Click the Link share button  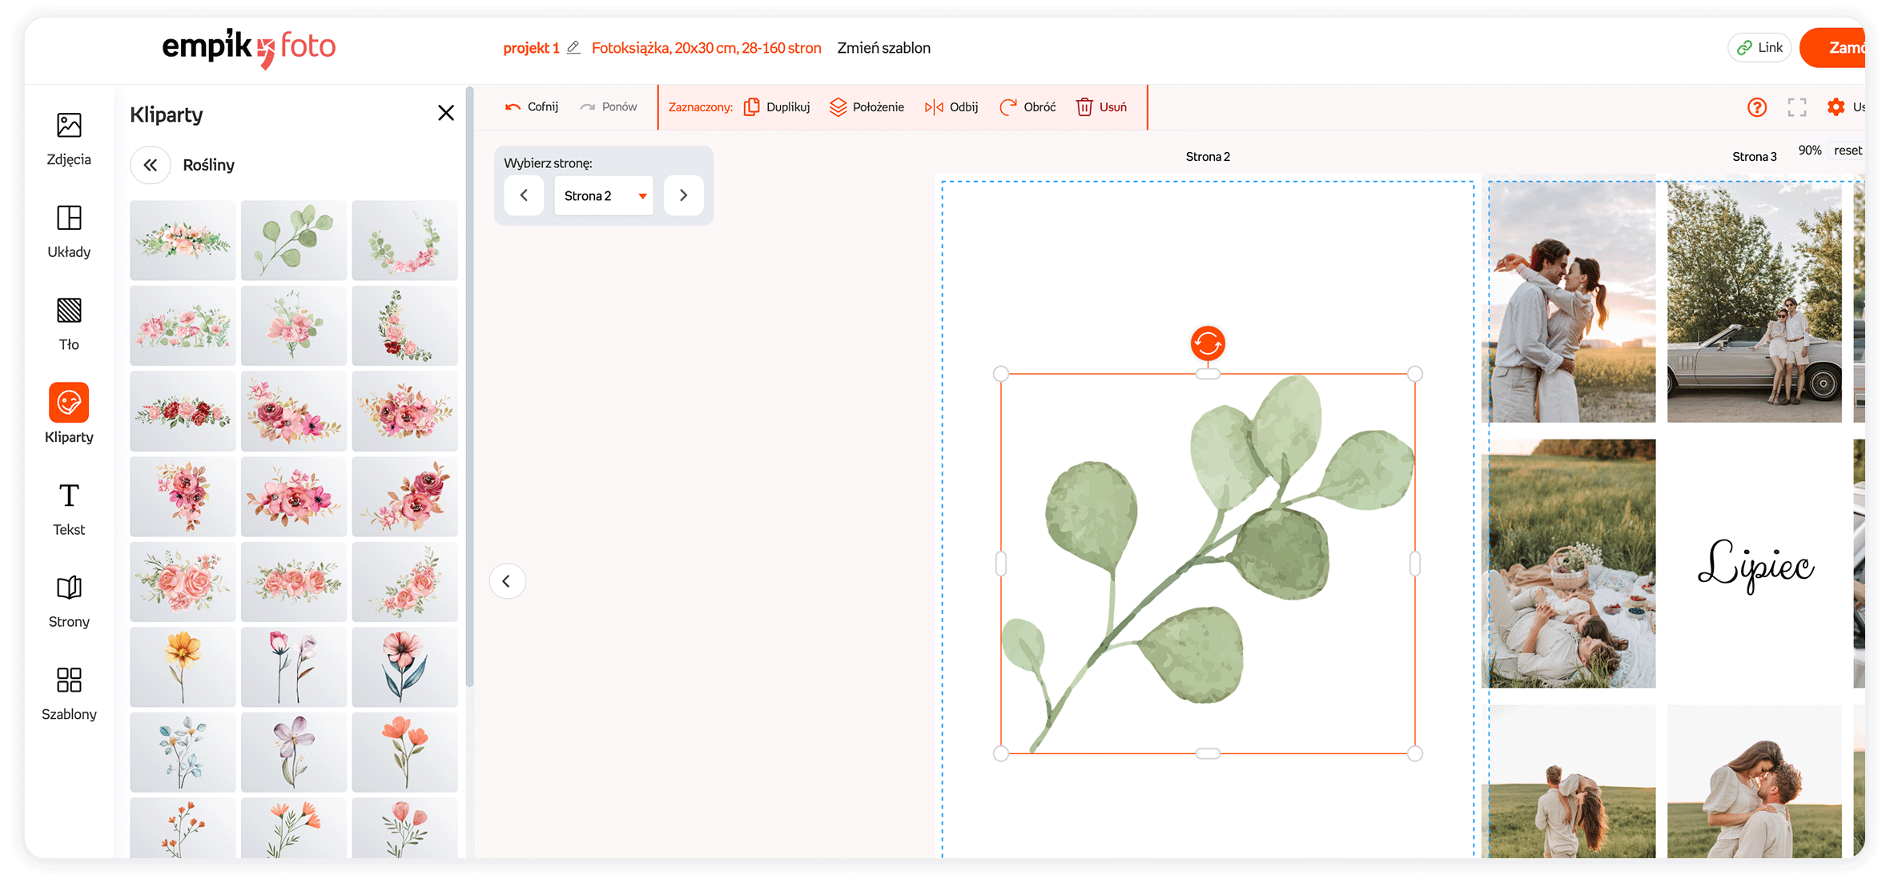tap(1759, 48)
